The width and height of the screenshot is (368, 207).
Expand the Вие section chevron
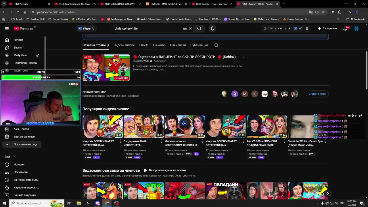pyautogui.click(x=13, y=157)
